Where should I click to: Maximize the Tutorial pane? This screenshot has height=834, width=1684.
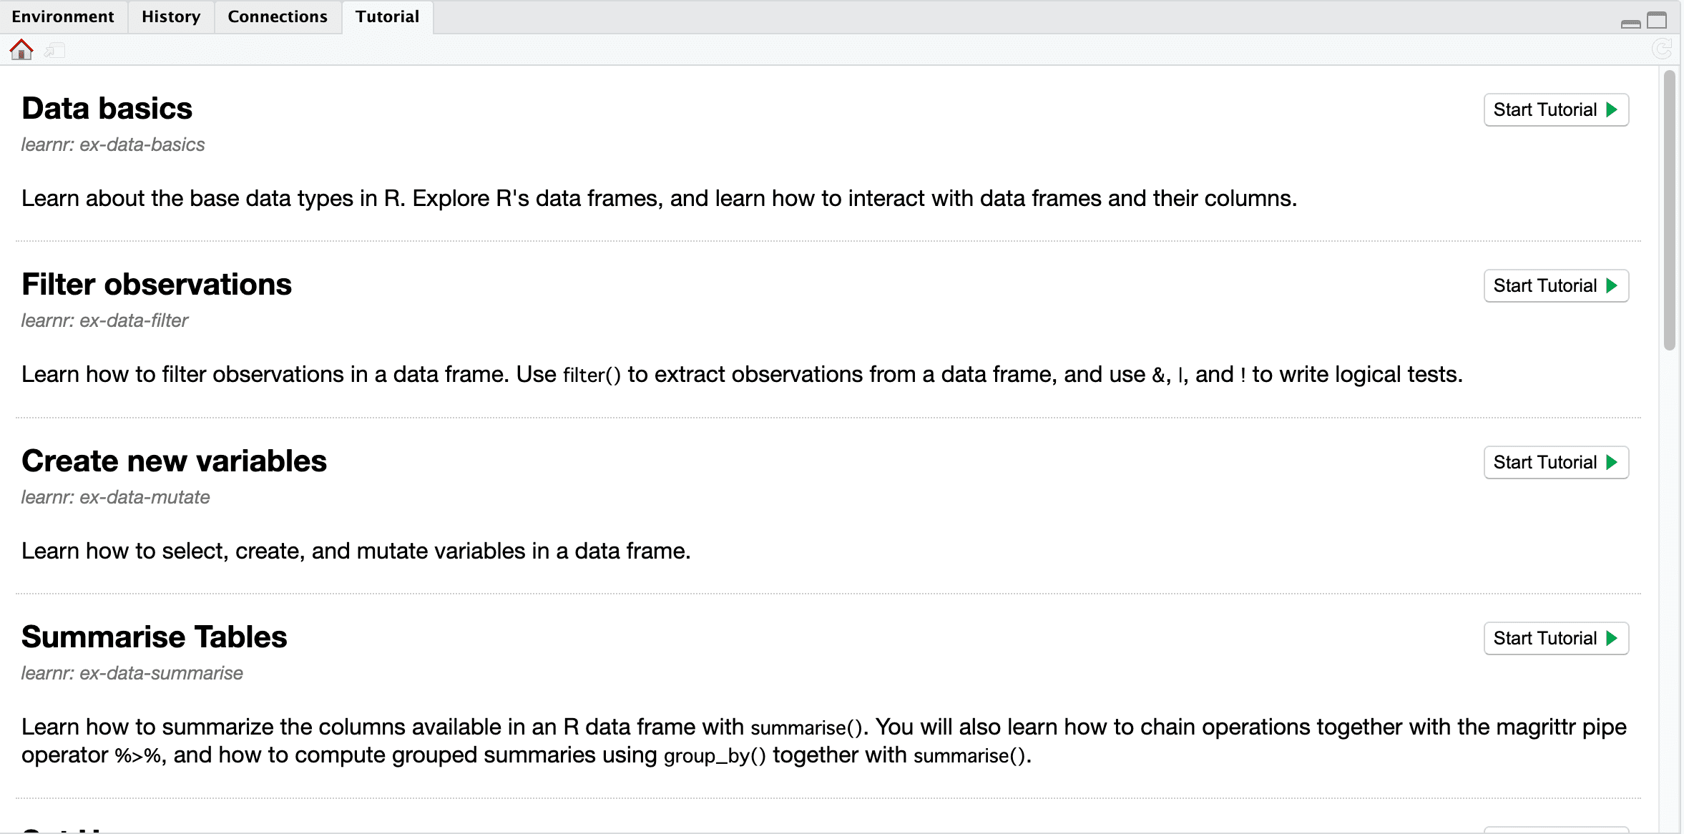[1657, 20]
